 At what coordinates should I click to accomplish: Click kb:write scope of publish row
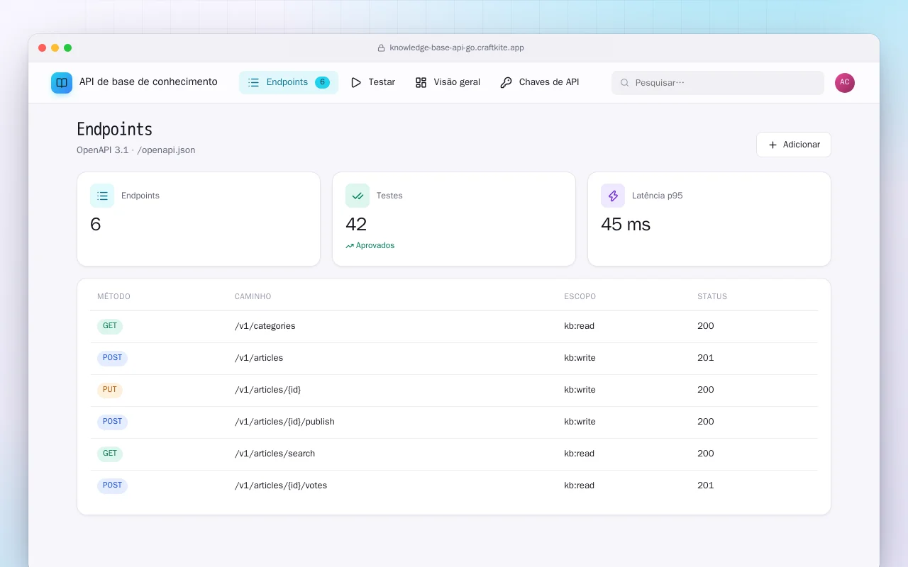point(580,422)
